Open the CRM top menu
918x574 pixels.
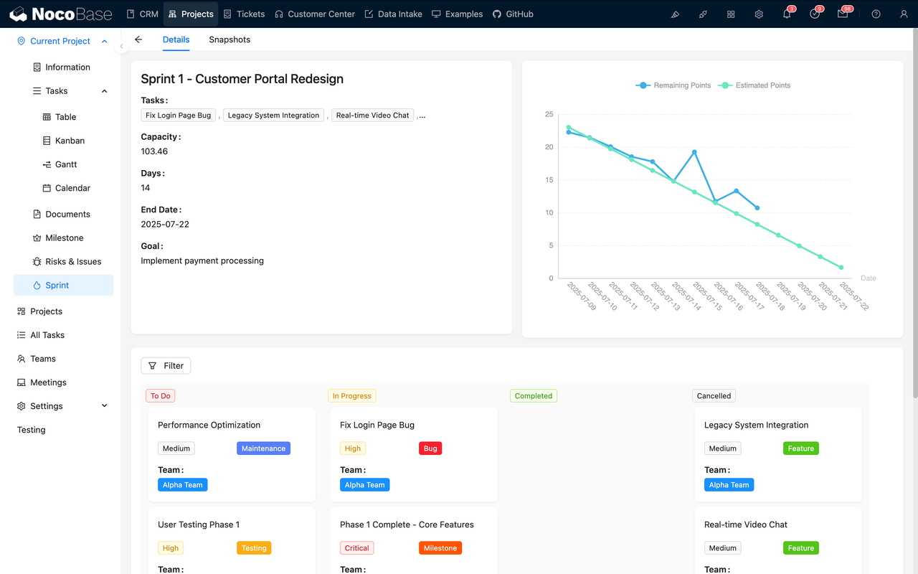142,14
